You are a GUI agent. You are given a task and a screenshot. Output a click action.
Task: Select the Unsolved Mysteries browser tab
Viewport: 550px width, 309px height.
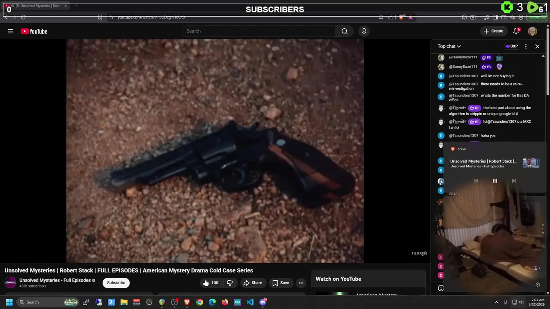37,6
